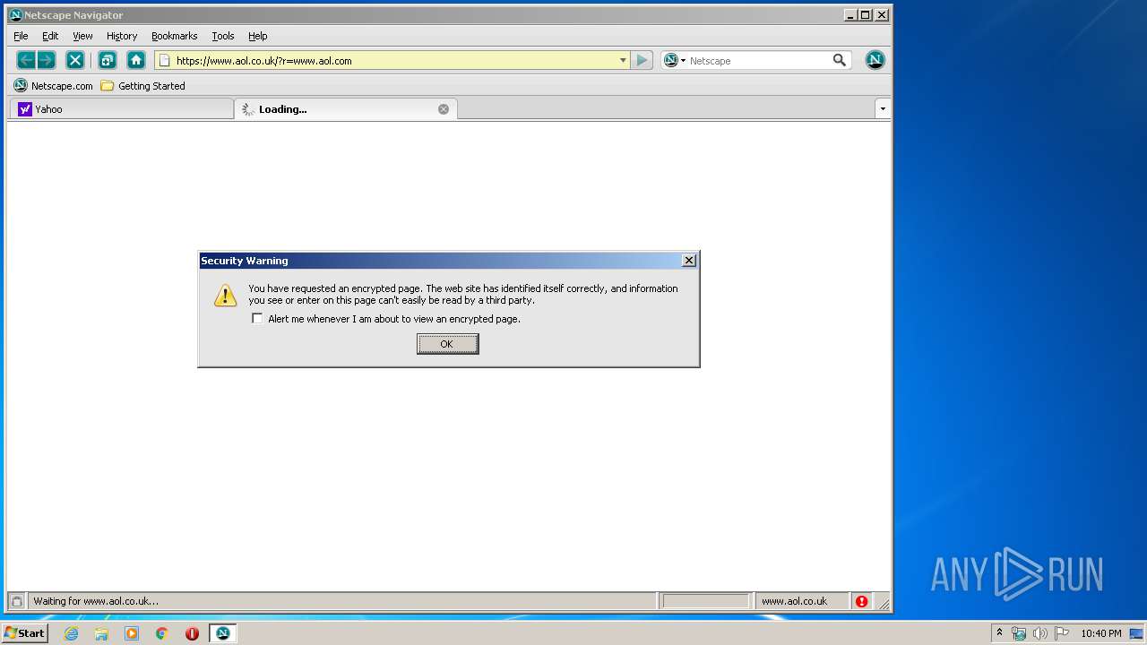Launch Windows Media Player from taskbar
Viewport: 1147px width, 645px height.
(x=132, y=633)
